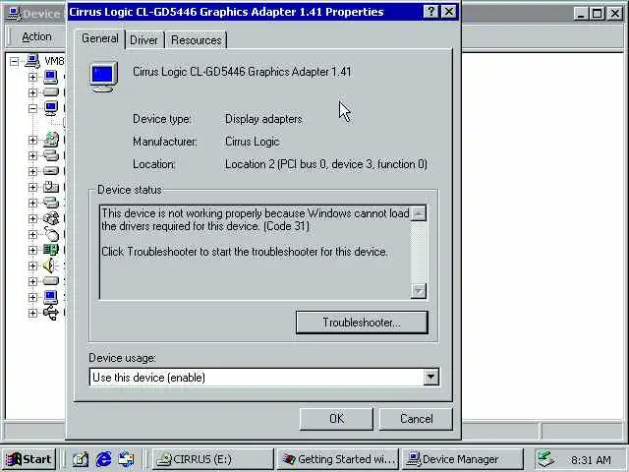Select the networked computers icon above the mouse
629x472 pixels.
(x=51, y=218)
